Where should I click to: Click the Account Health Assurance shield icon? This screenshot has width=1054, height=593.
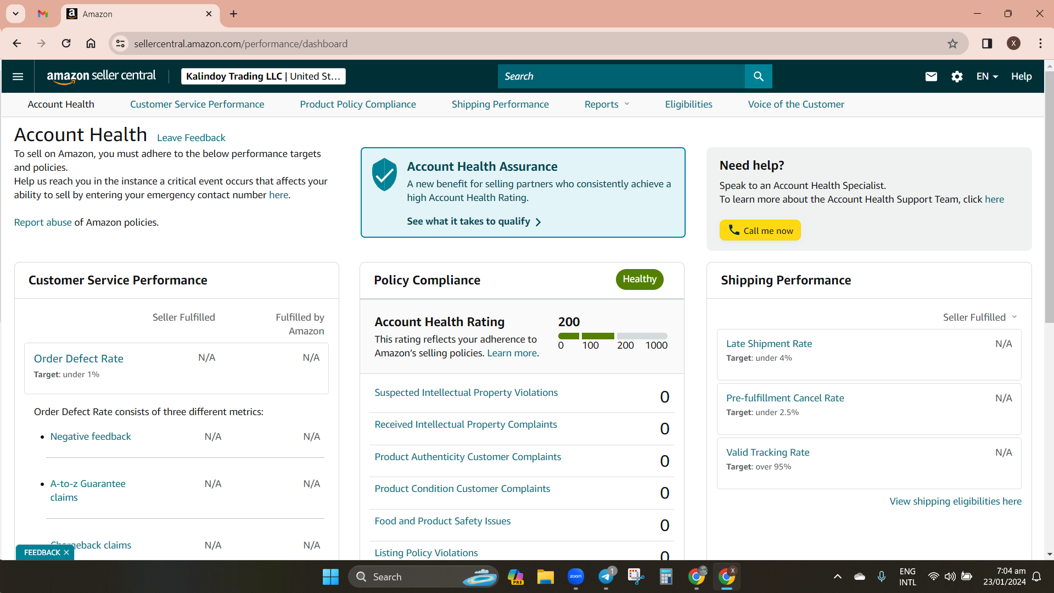[384, 175]
